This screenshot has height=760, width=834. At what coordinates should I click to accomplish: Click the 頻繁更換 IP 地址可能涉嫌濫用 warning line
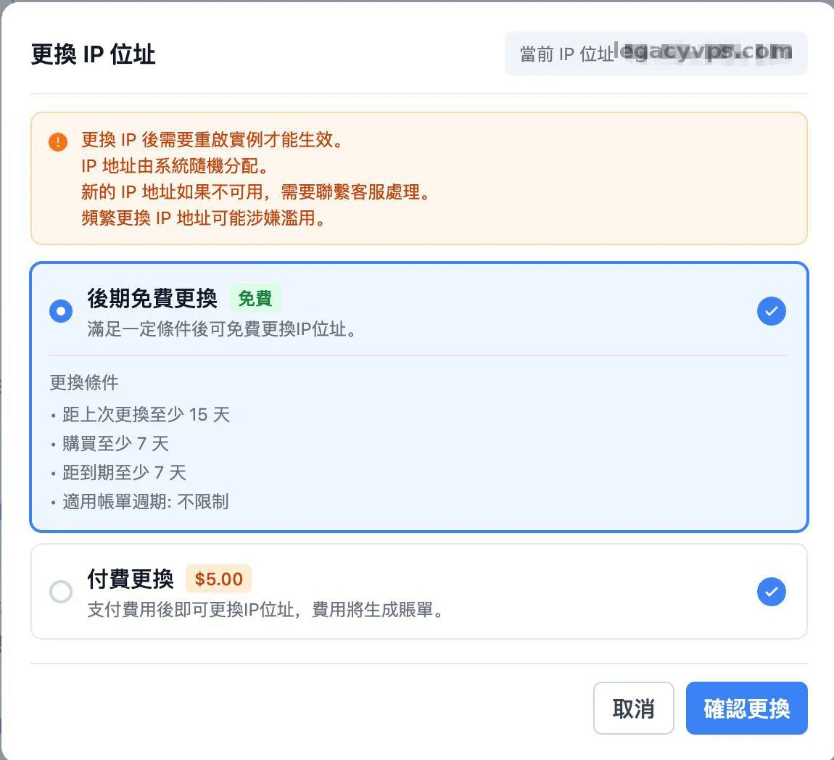[x=203, y=218]
